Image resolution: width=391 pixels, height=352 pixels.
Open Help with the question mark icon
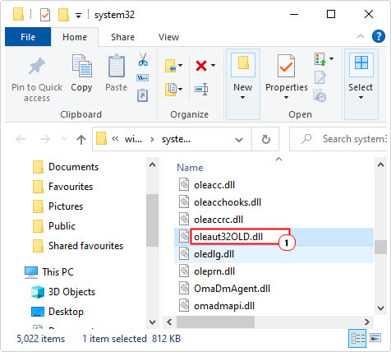(379, 36)
